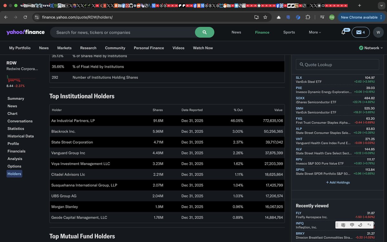The image size is (387, 242).
Task: Click the browser address bar URL
Action: click(x=77, y=17)
